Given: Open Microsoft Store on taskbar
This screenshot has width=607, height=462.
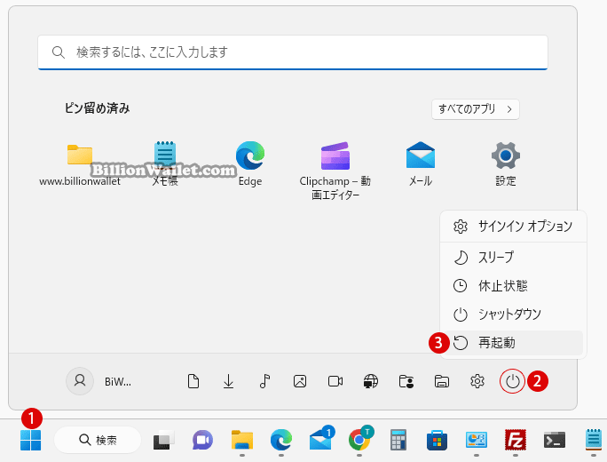Looking at the screenshot, I should click(x=437, y=441).
